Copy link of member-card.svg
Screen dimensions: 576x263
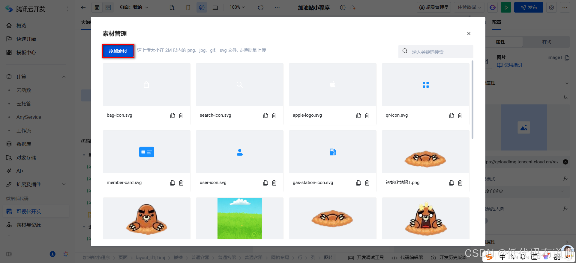(172, 183)
